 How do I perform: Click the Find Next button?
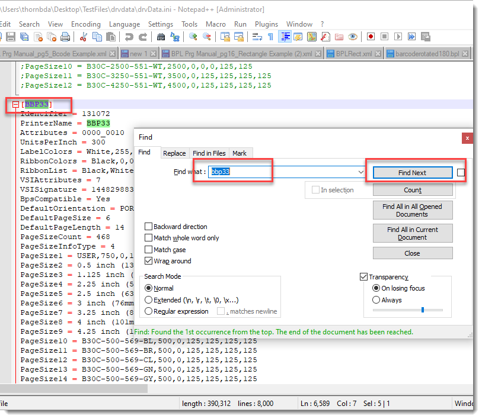pyautogui.click(x=412, y=173)
